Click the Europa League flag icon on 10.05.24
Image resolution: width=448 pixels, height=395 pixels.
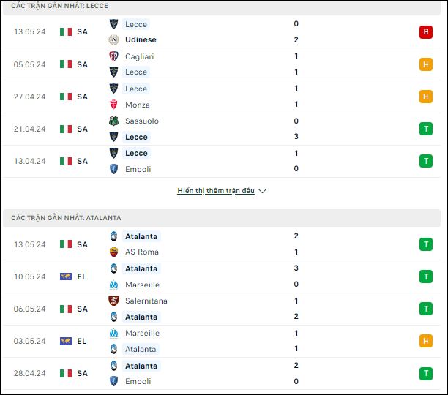tap(66, 276)
